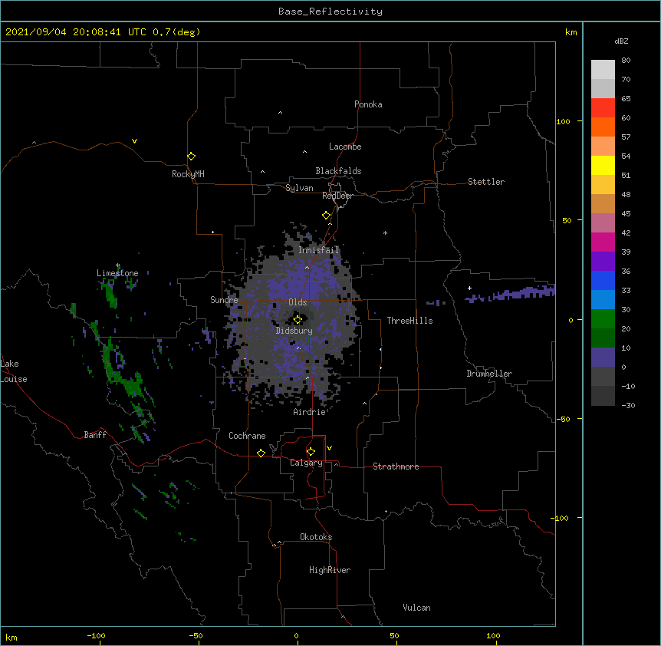
Task: Click the yellow diamond marker south of RedDeer
Action: click(327, 216)
